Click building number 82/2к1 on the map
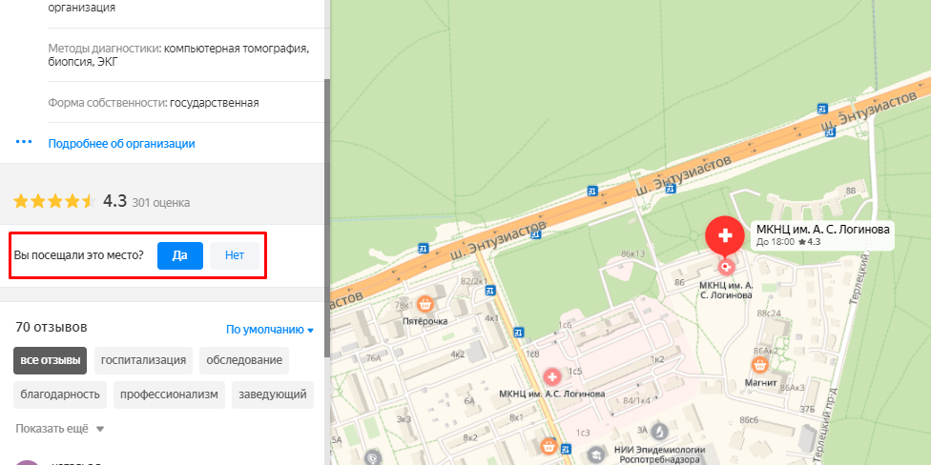The image size is (931, 465). point(474,280)
